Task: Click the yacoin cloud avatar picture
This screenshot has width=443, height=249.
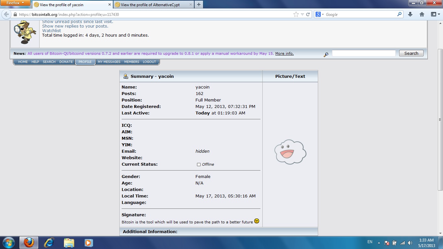Action: 290,152
